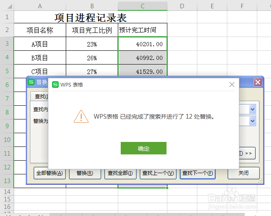271x216 pixels.
Task: Click the WPS logo icon in message dialog
Action: click(x=55, y=84)
